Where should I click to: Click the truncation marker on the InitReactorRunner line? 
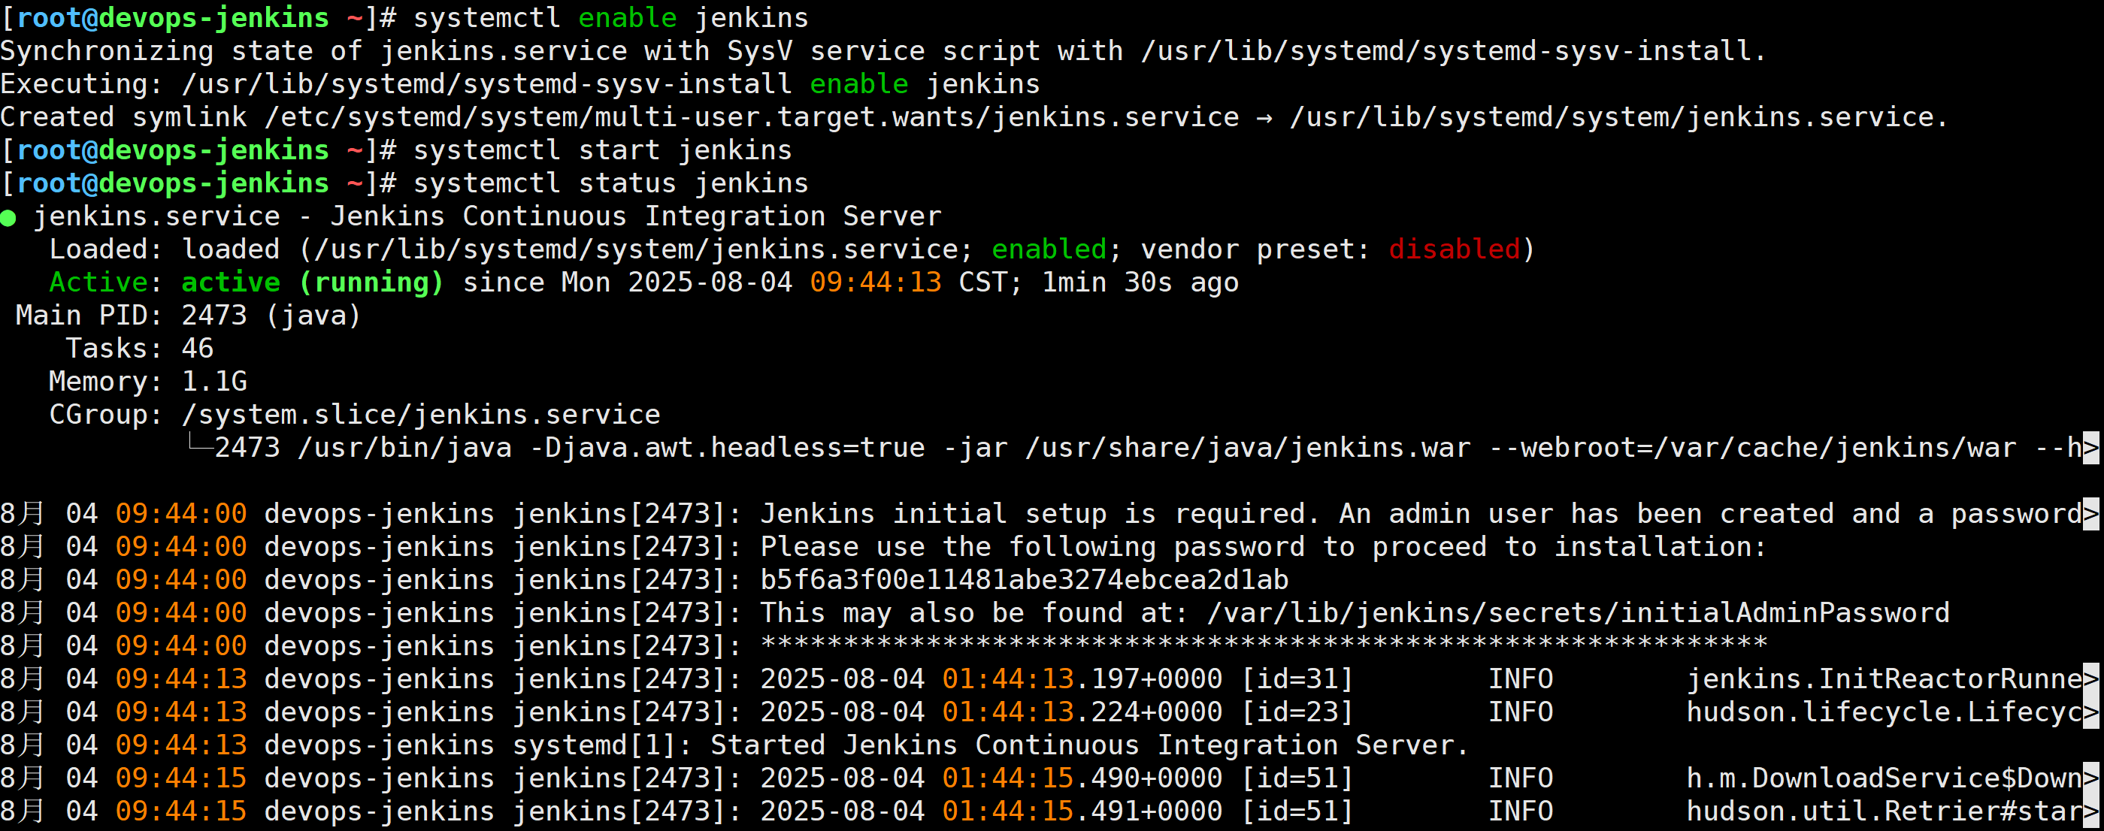[2091, 679]
